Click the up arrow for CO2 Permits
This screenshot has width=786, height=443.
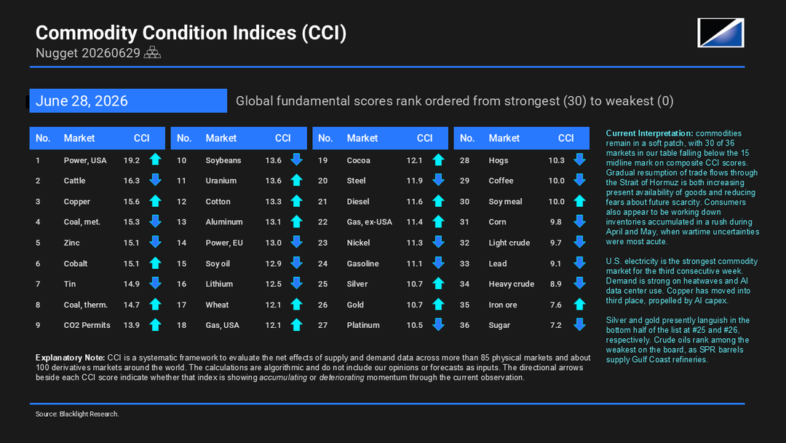click(156, 324)
